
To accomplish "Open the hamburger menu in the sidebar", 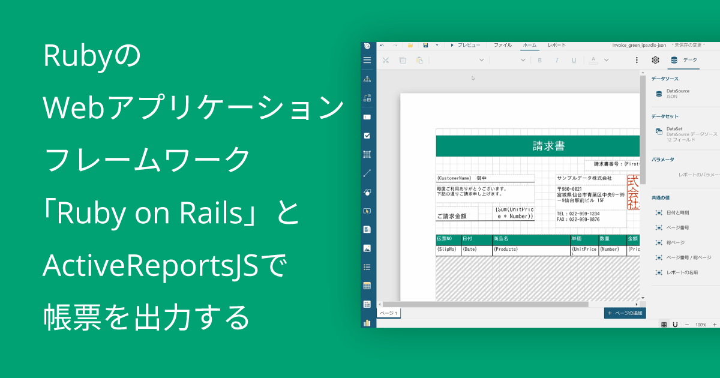I will 367,60.
